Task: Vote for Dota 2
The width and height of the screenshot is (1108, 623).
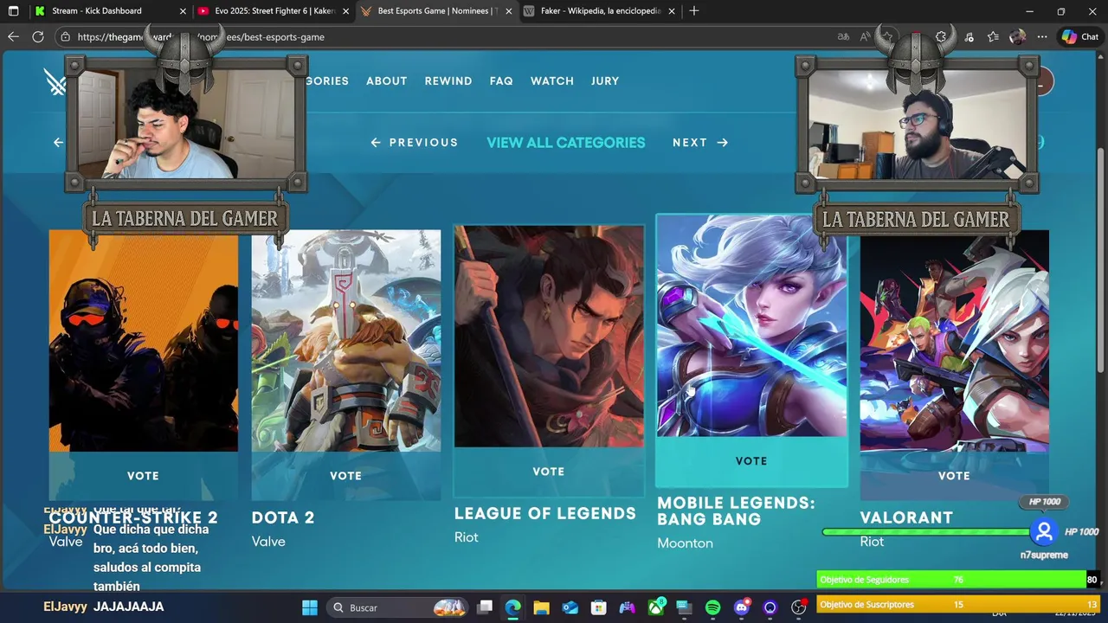Action: (x=345, y=476)
